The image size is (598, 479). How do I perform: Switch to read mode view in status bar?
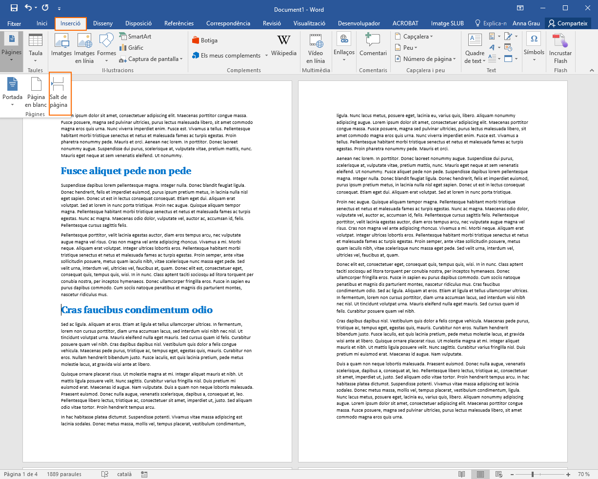coord(461,474)
